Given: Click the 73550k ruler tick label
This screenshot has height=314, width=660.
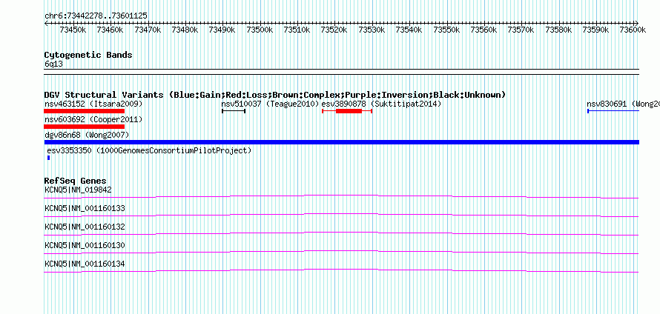Looking at the screenshot, I should pyautogui.click(x=446, y=30).
